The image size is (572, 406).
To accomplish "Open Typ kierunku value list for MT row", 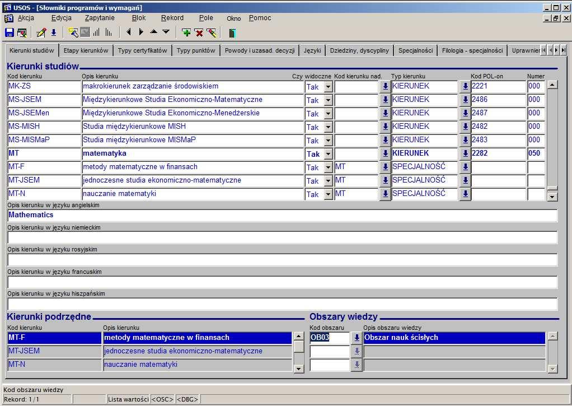I will click(x=465, y=153).
